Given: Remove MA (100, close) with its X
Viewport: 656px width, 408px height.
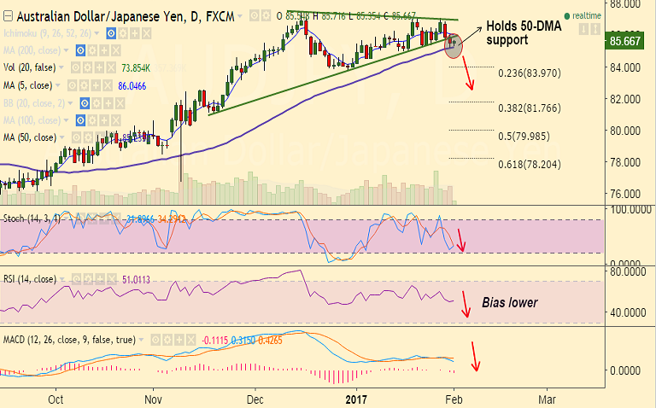Looking at the screenshot, I should (115, 121).
